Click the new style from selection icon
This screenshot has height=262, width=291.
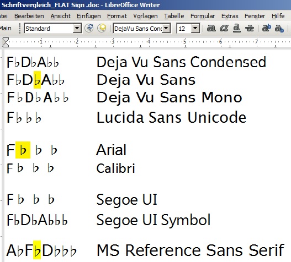[x=102, y=28]
